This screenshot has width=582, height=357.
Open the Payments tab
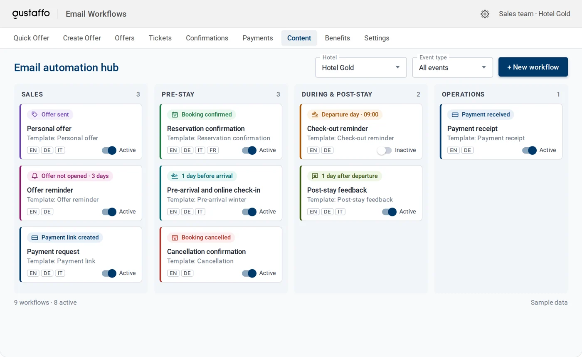click(258, 38)
